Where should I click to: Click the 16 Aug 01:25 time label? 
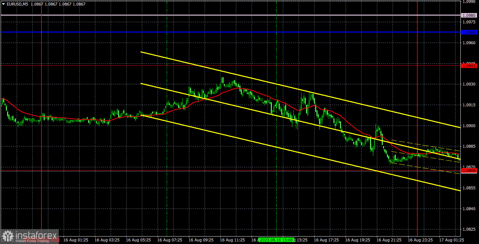pos(76,240)
